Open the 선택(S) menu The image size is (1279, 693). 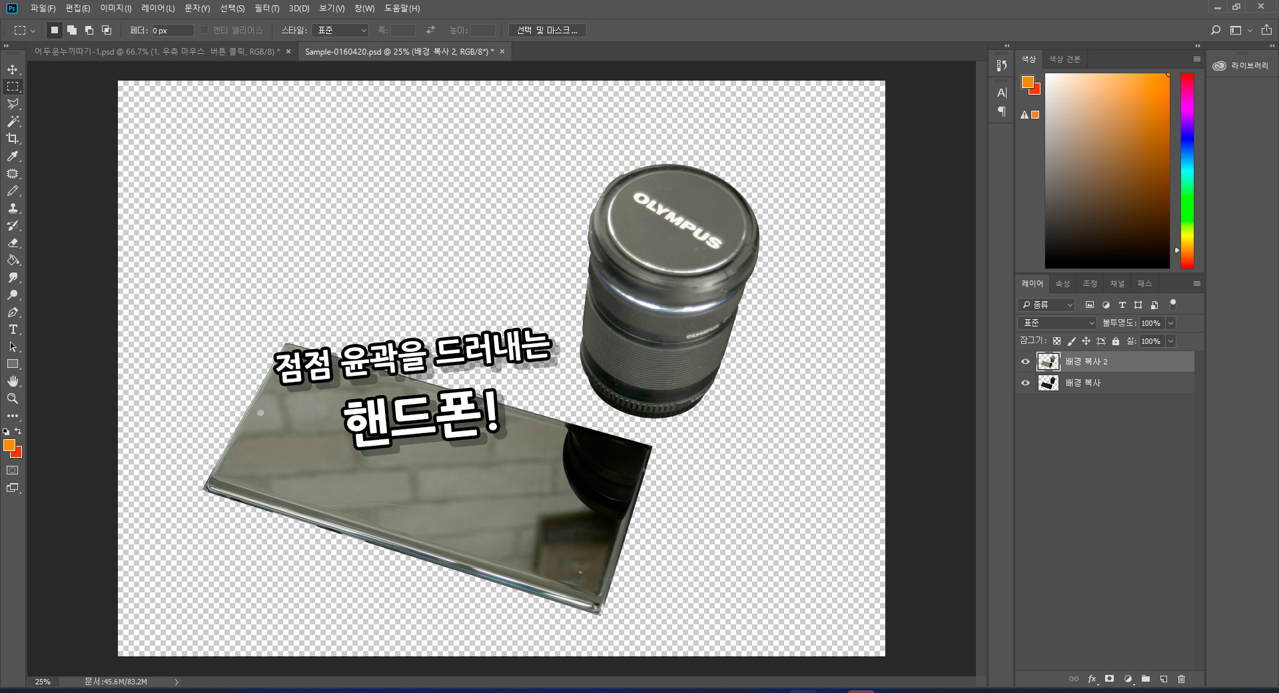[x=232, y=8]
